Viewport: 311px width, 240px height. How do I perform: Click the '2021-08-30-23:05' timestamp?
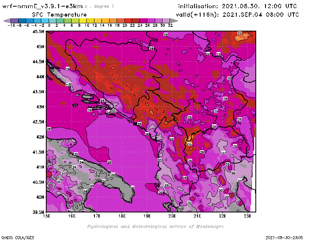coord(284,238)
